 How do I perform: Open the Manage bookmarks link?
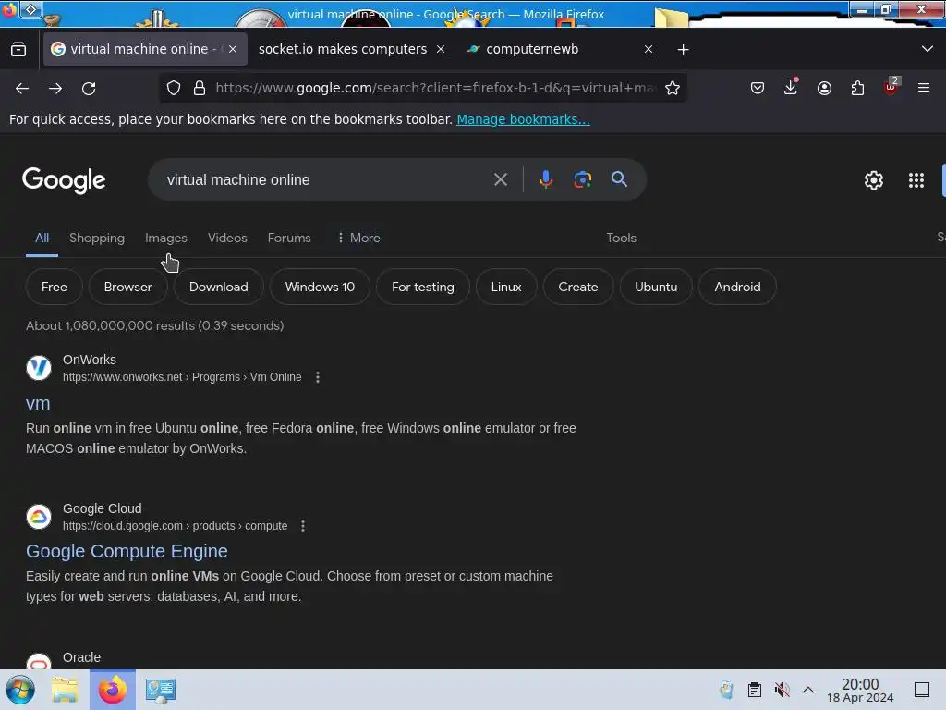click(x=523, y=119)
